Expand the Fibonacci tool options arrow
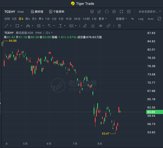Image resolution: width=163 pixels, height=148 pixels. [43, 26]
